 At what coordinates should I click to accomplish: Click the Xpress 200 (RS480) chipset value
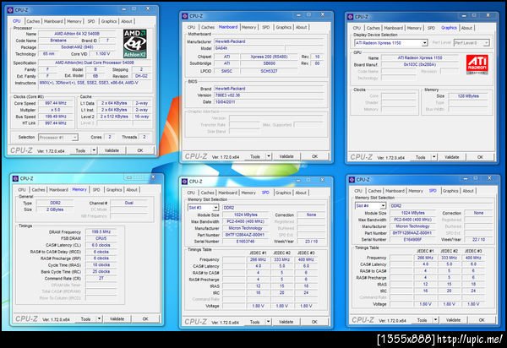click(269, 57)
